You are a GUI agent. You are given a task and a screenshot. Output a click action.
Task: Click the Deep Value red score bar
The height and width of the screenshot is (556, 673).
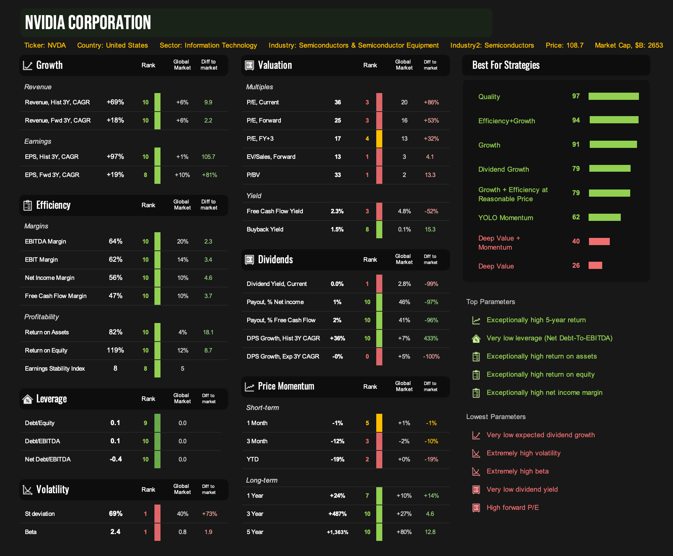595,266
